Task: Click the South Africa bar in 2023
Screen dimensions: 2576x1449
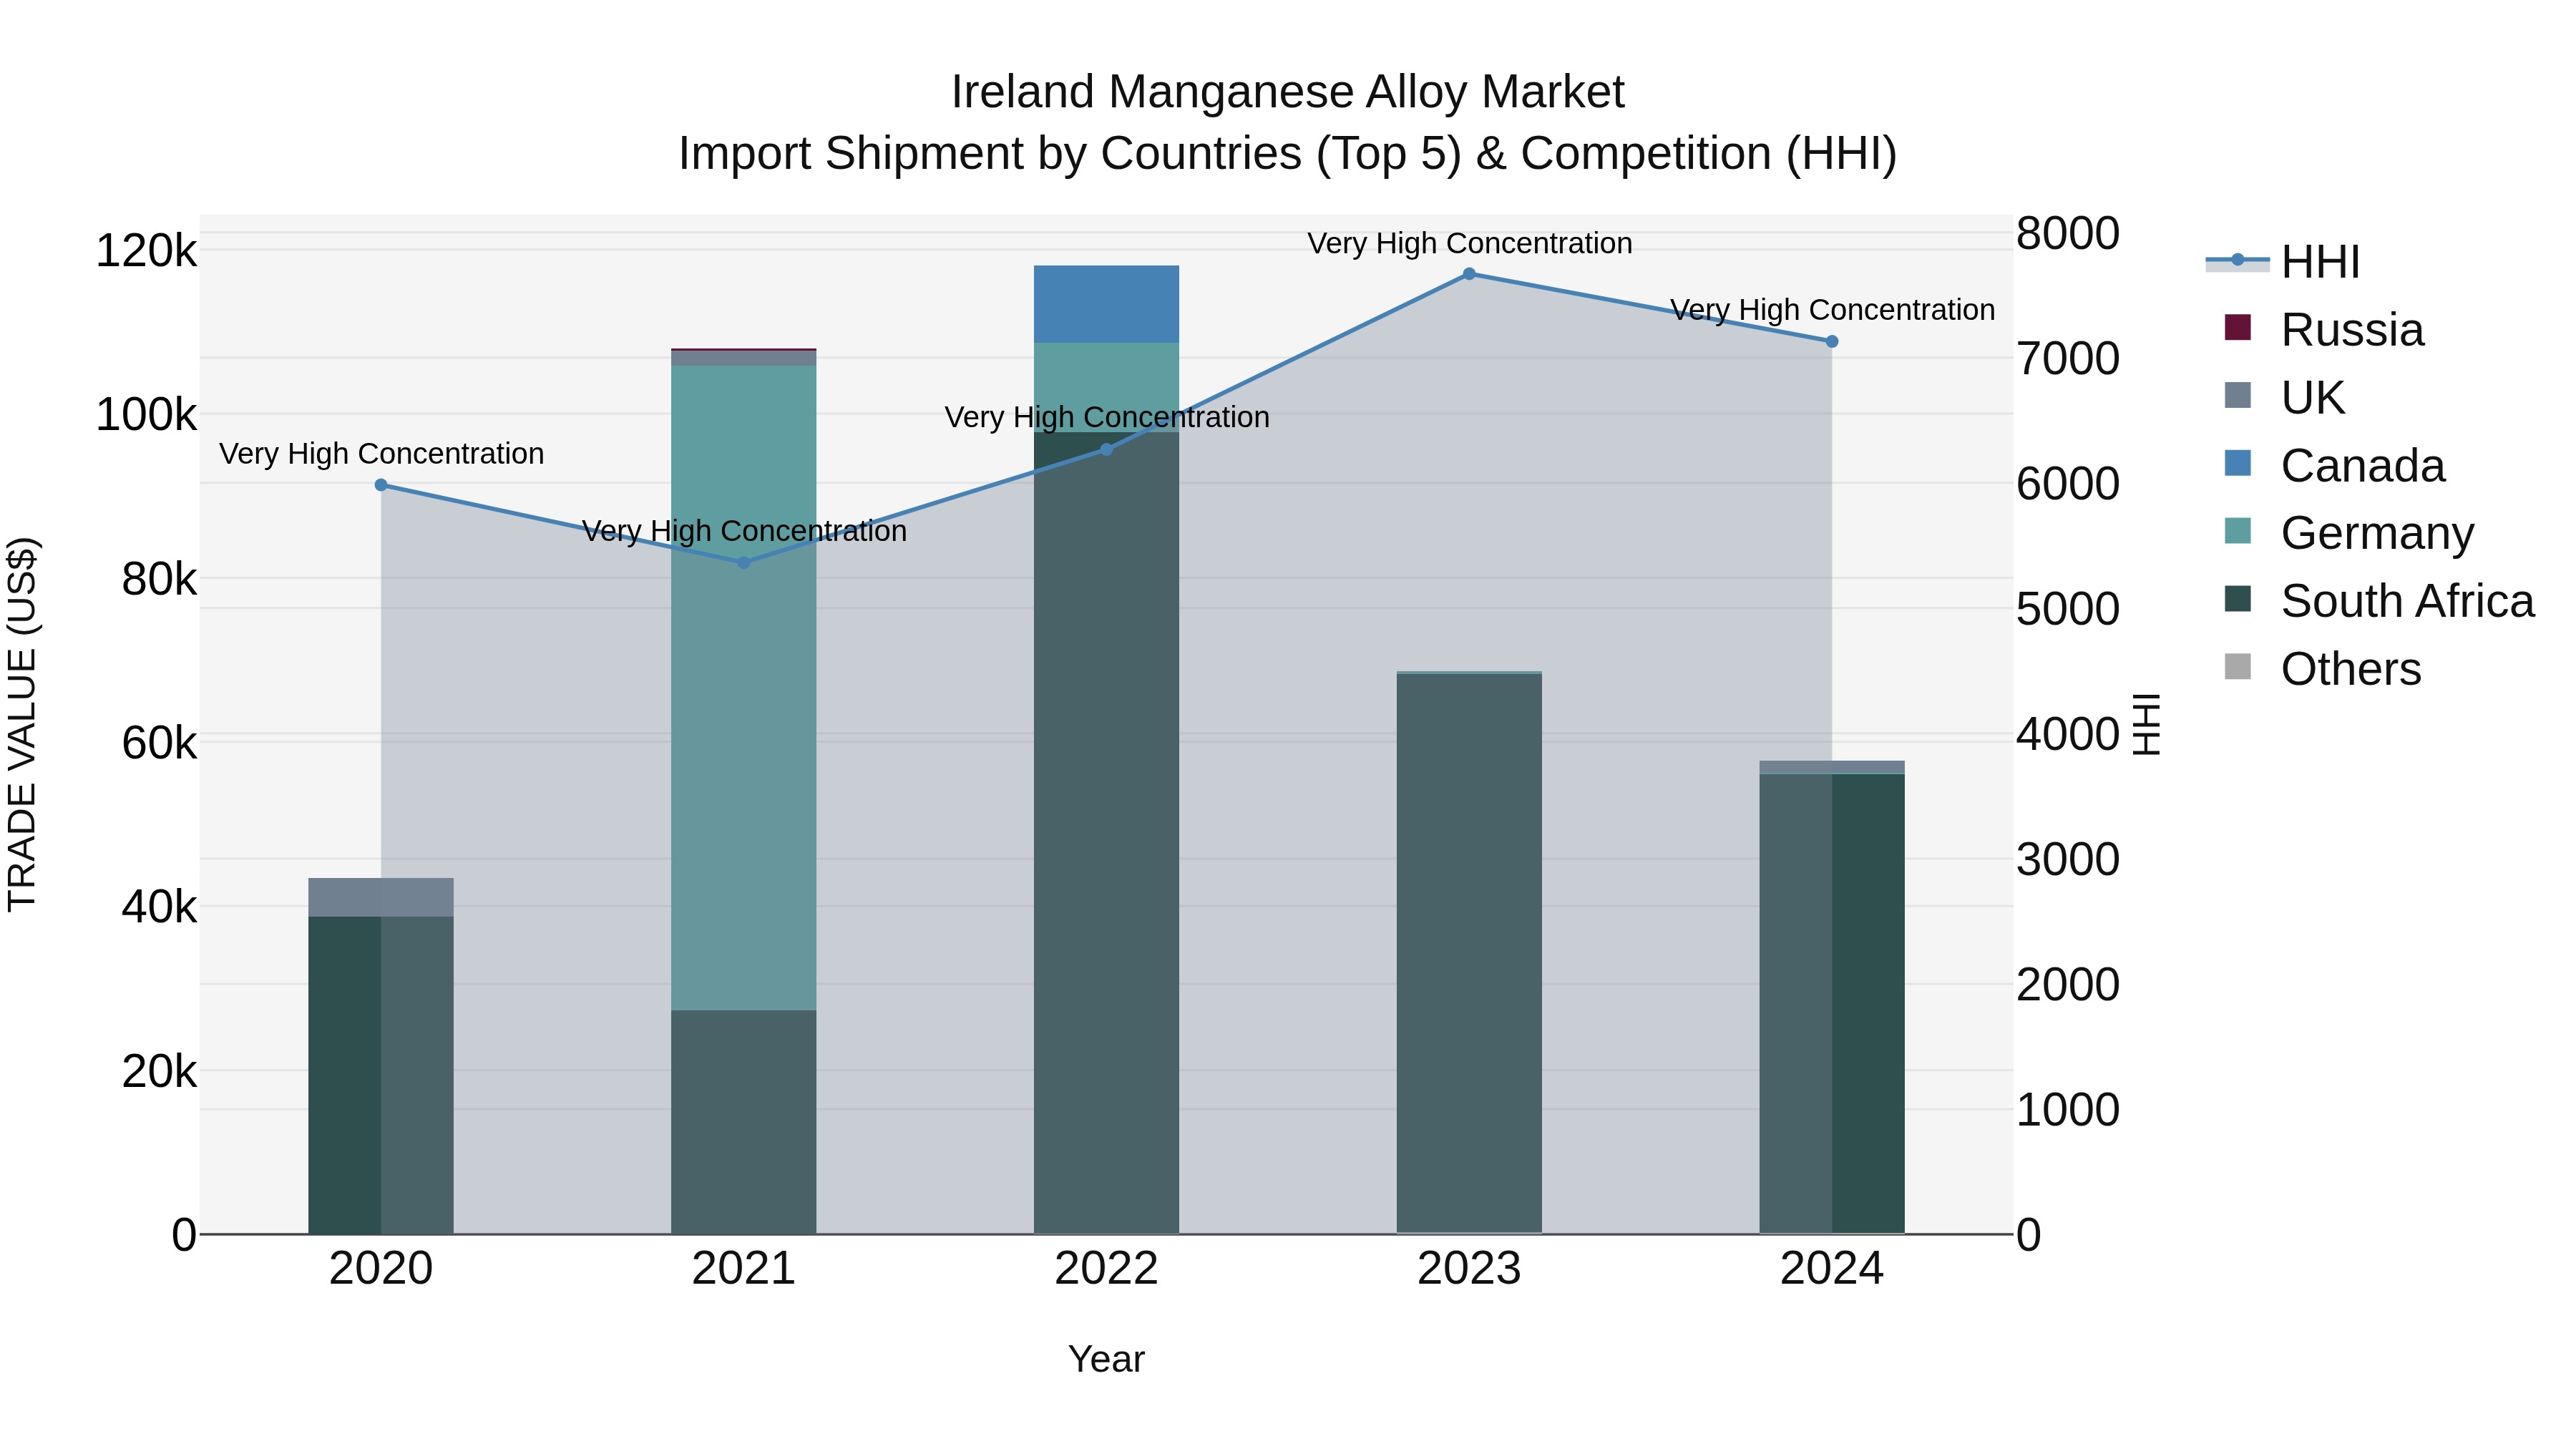Action: 1469,954
